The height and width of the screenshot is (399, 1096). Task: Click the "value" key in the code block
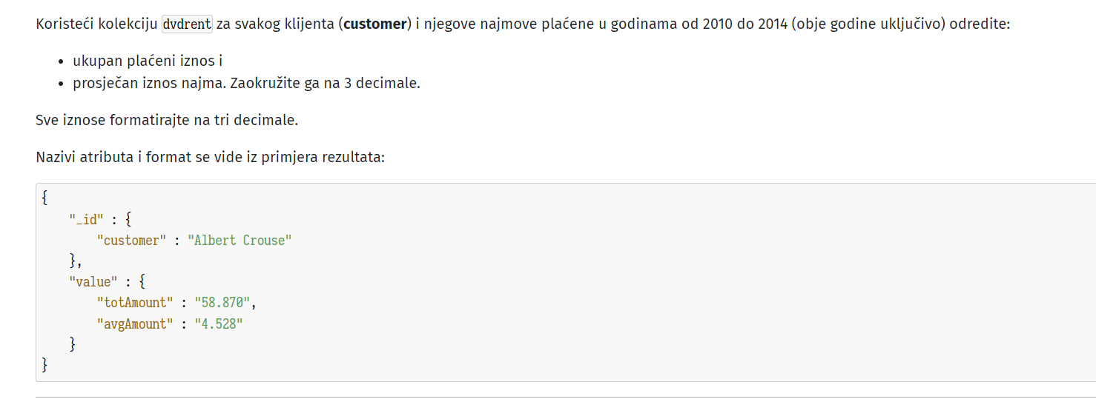click(93, 282)
